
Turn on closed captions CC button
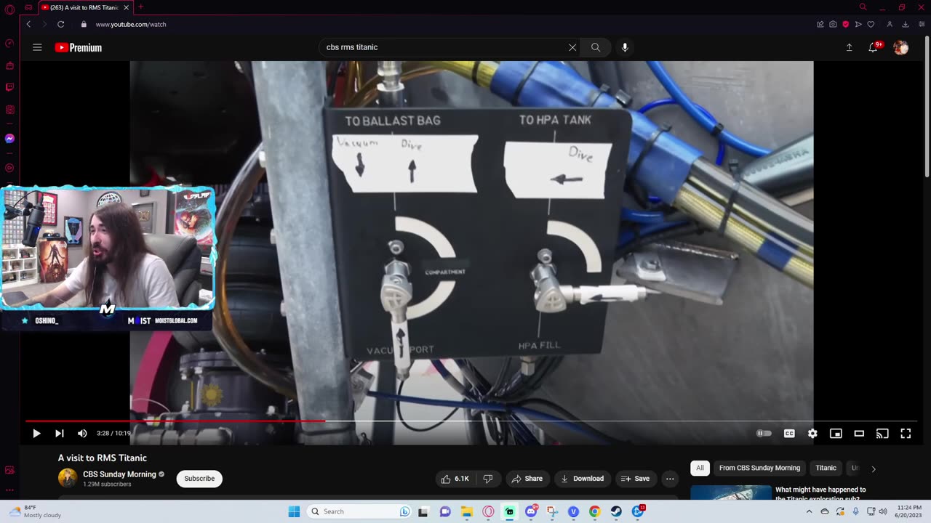pyautogui.click(x=789, y=434)
